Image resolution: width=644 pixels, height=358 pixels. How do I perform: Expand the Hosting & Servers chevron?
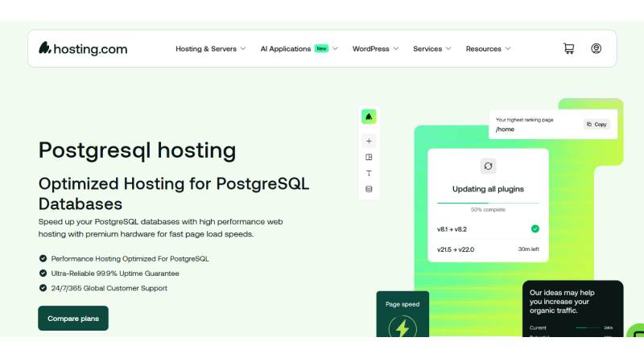point(243,49)
